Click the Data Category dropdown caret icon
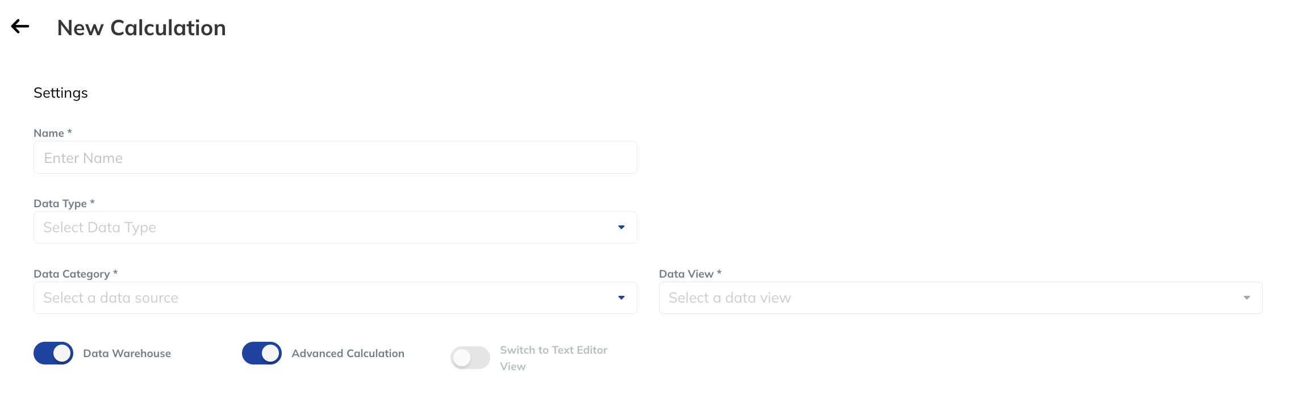The width and height of the screenshot is (1302, 394). click(621, 298)
